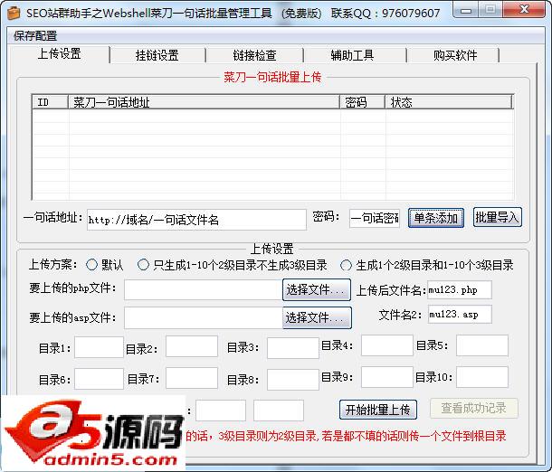Focus the 密码 input field

(375, 219)
